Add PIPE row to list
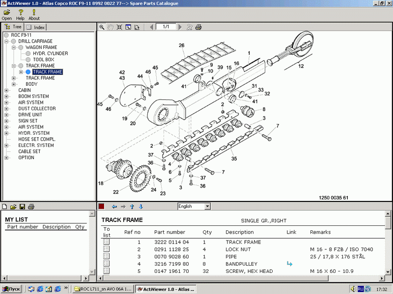The height and width of the screenshot is (294, 393). [x=106, y=256]
